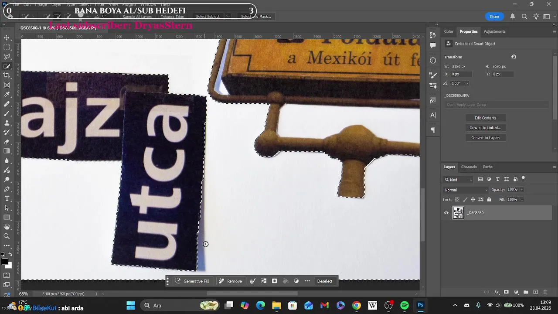Viewport: 558px width, 314px height.
Task: Toggle lock position for layer
Action: (473, 200)
